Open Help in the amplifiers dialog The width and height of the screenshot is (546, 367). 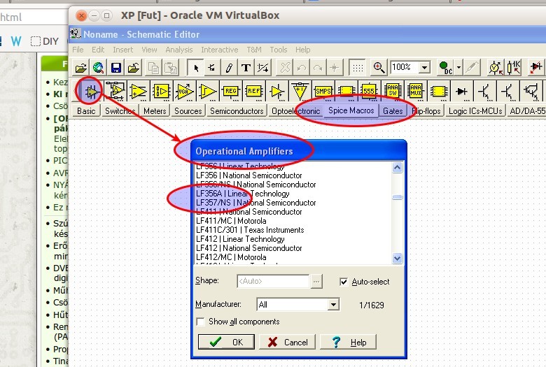pyautogui.click(x=348, y=343)
